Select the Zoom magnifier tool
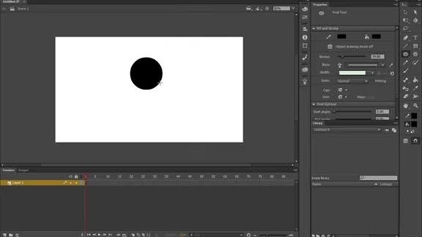Viewport: 422px width, 237px height. (415, 106)
